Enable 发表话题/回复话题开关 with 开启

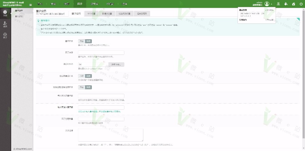tap(81, 87)
